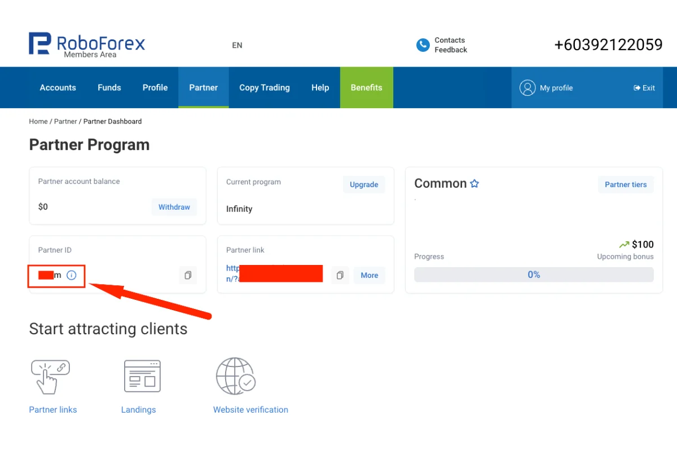
Task: Click the Exit icon
Action: point(637,88)
